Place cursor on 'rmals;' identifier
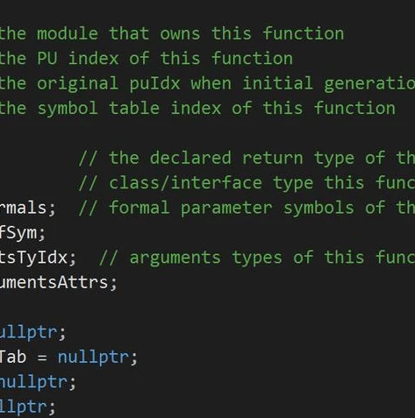Image resolution: width=415 pixels, height=418 pixels. tap(27, 209)
